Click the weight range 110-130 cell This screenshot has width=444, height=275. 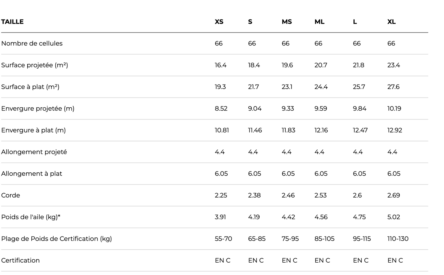398,239
